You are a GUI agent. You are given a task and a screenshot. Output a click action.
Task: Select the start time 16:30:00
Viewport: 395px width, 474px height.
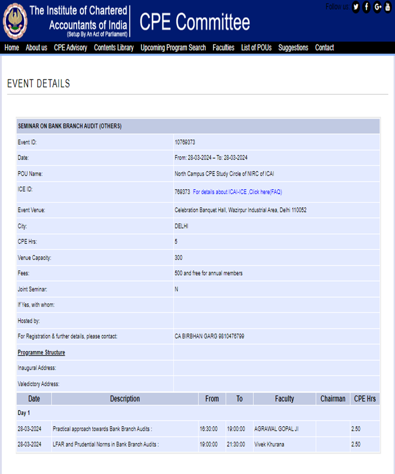[x=208, y=429]
